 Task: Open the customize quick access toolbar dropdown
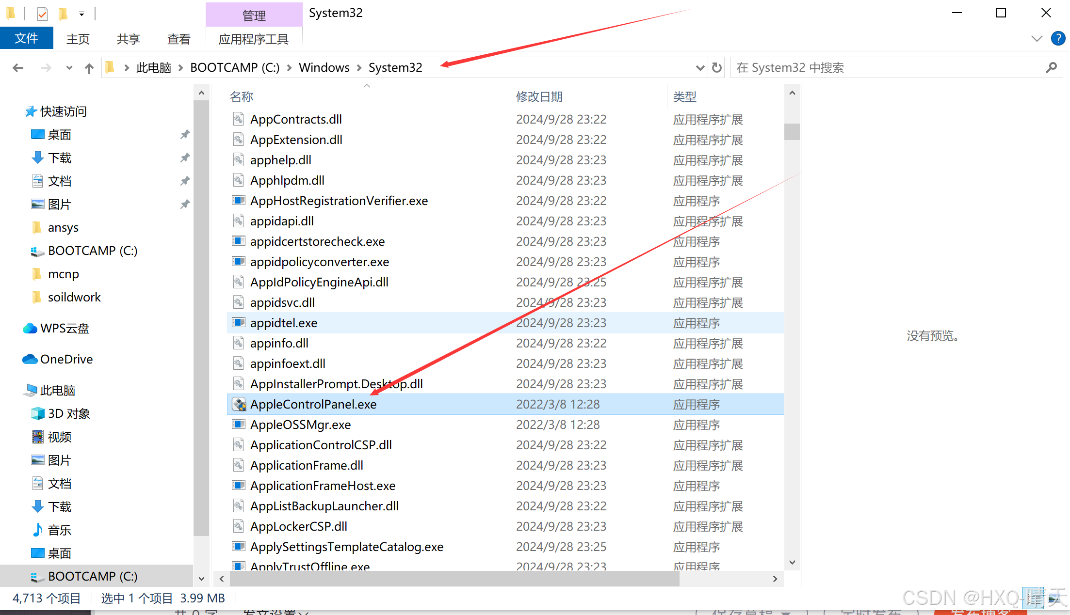tap(81, 14)
